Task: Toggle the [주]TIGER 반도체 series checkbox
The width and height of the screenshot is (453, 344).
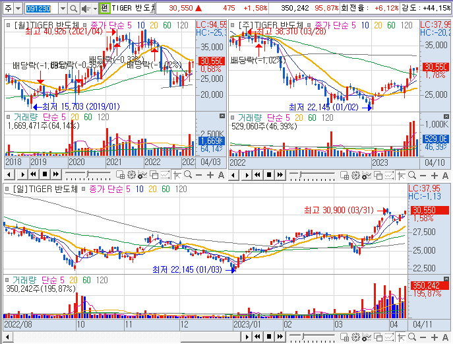Action: point(233,26)
